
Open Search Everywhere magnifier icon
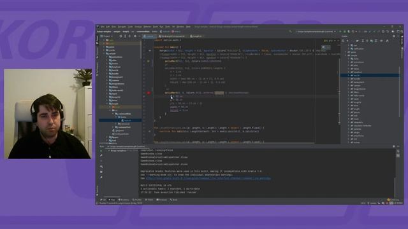click(x=402, y=31)
